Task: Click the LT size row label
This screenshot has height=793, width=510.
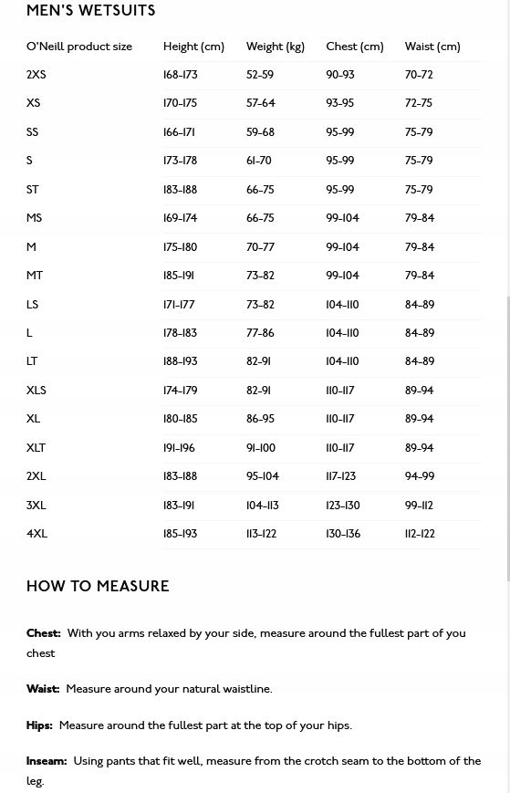Action: pos(32,361)
